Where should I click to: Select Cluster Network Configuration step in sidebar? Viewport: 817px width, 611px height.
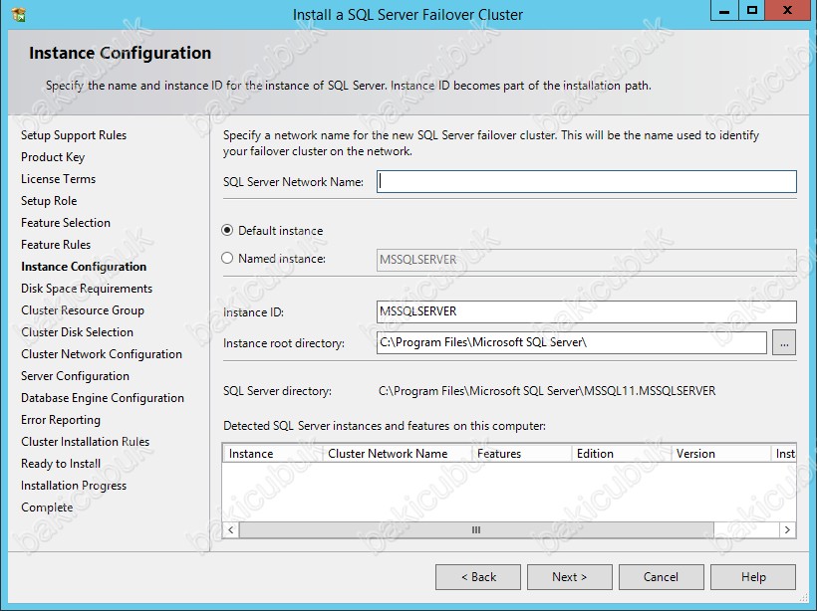(102, 354)
